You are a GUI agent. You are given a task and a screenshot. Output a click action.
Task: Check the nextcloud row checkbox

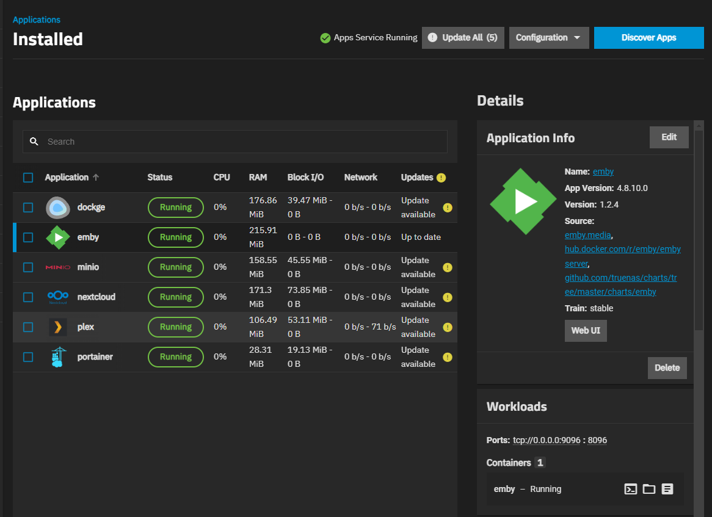point(28,297)
